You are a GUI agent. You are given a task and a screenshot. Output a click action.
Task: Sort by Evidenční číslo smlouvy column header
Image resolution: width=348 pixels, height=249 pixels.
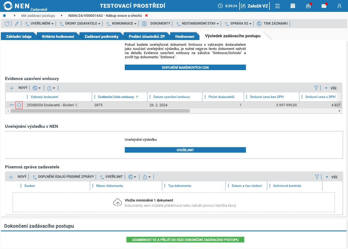point(116,97)
